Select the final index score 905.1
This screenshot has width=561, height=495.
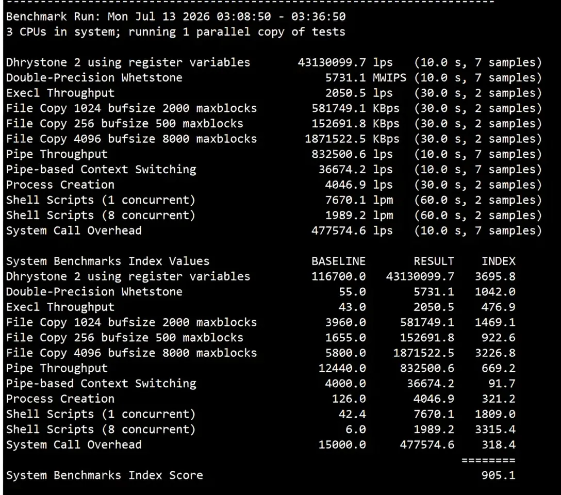(499, 475)
